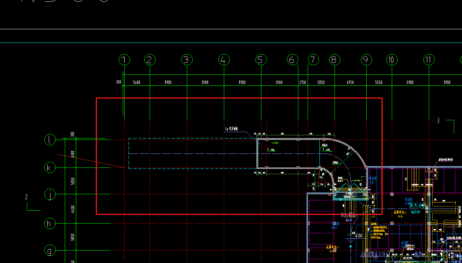Select axis bubble 4
Screen dimensions: 462x263
click(224, 60)
